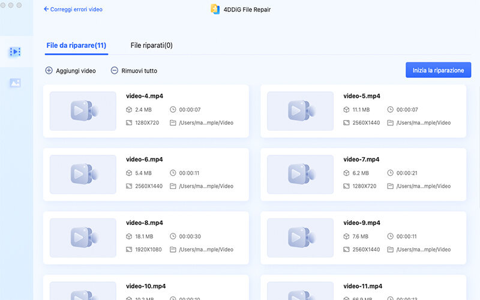This screenshot has height=300, width=480.
Task: Click file name video-5.mp4
Action: pos(362,96)
